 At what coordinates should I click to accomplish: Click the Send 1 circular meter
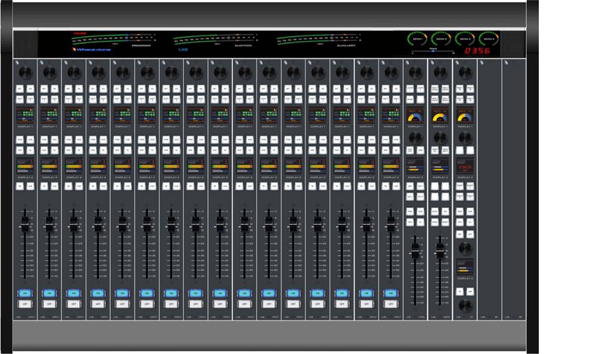point(417,39)
